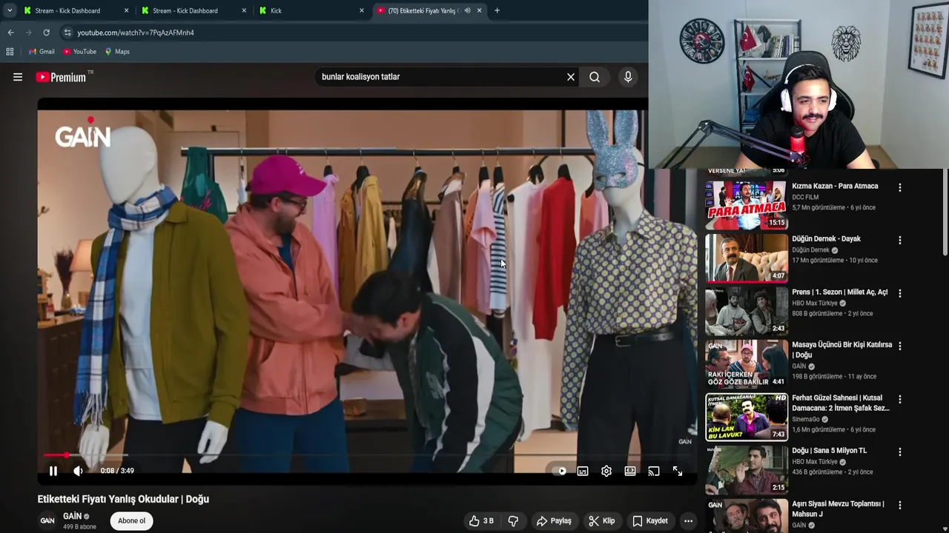Switch to theater mode
Viewport: 949px width, 533px height.
click(x=630, y=471)
